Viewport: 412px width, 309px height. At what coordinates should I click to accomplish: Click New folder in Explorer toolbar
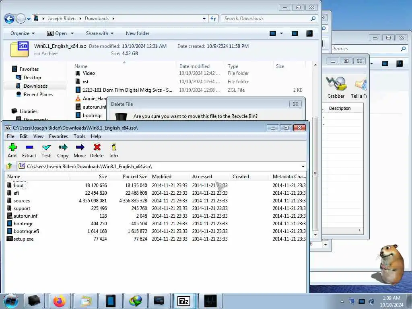point(138,33)
